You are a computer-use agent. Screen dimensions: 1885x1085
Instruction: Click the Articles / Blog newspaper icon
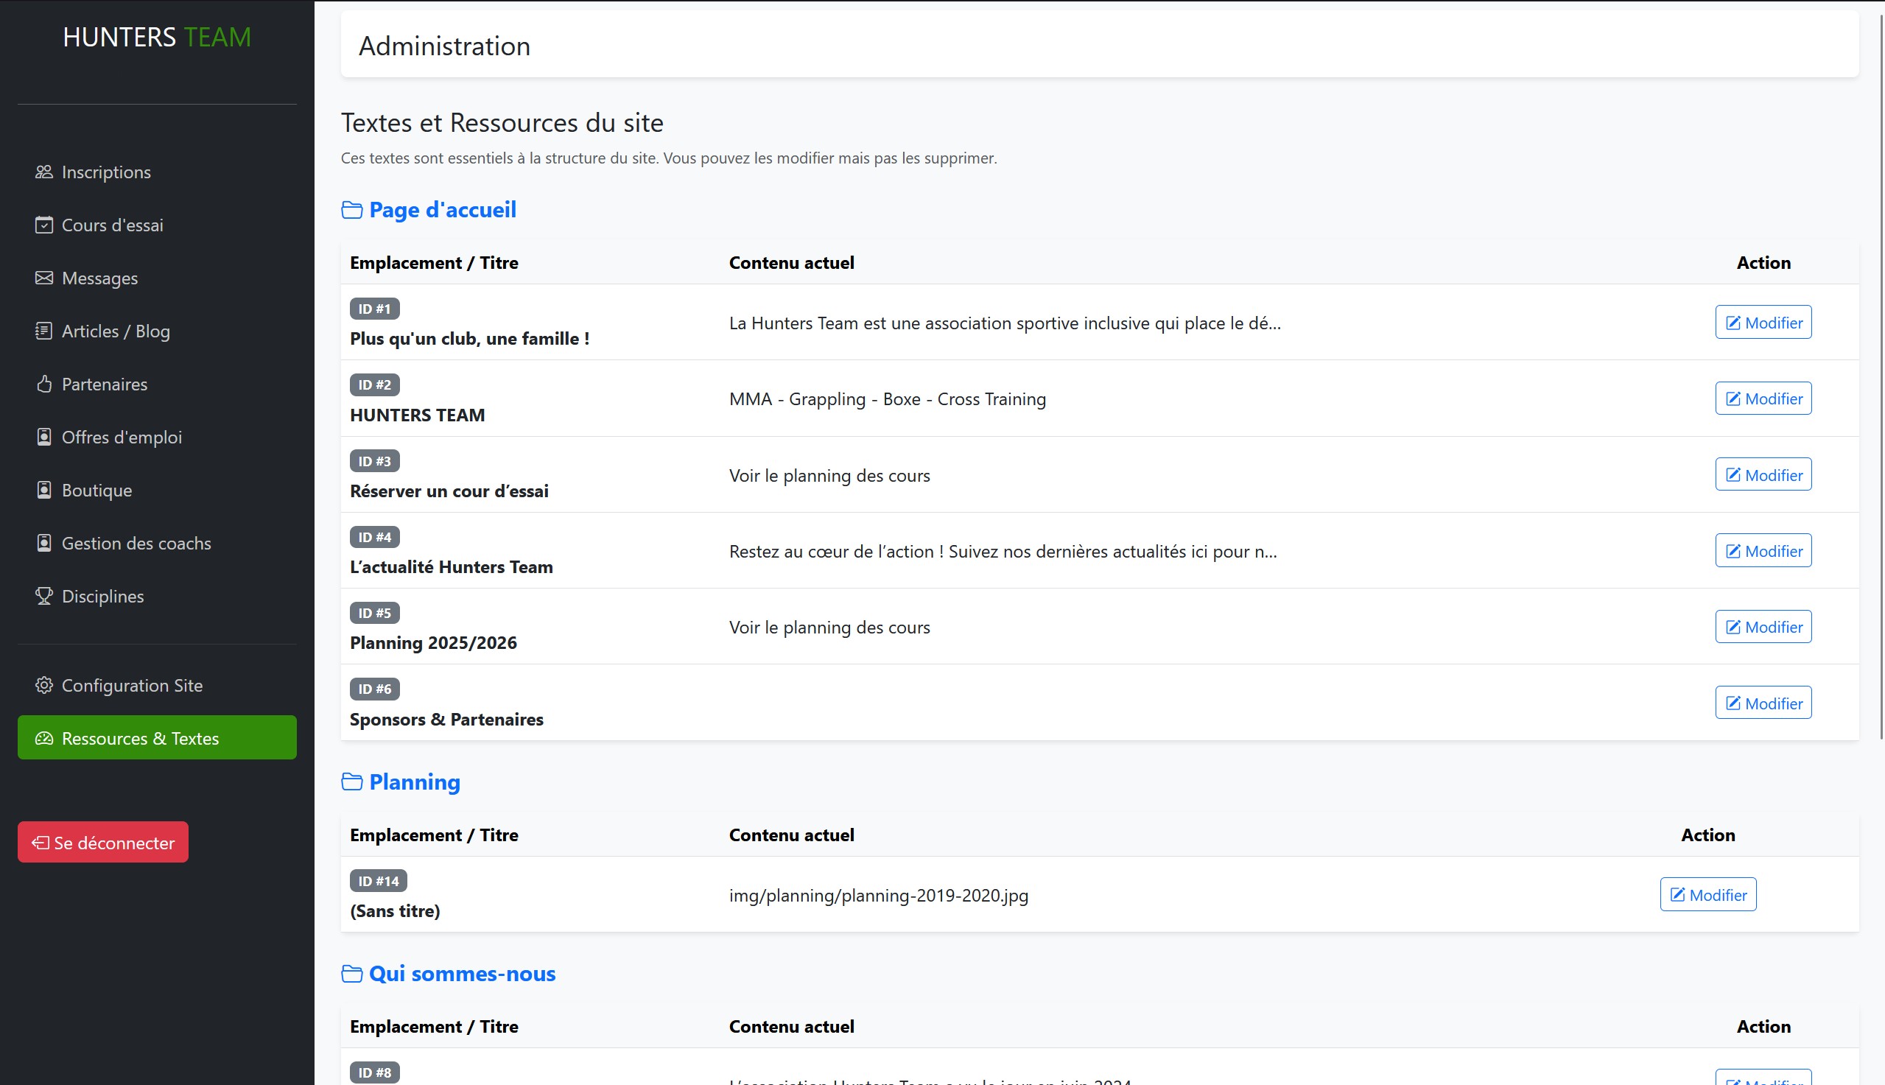(44, 331)
